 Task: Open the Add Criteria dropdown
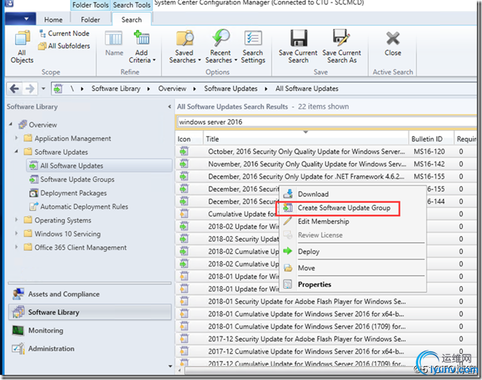[x=142, y=46]
